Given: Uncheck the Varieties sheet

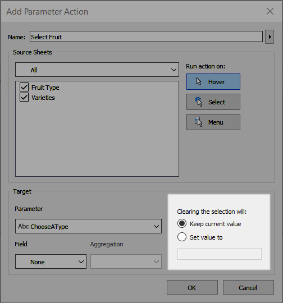Looking at the screenshot, I should coord(24,98).
